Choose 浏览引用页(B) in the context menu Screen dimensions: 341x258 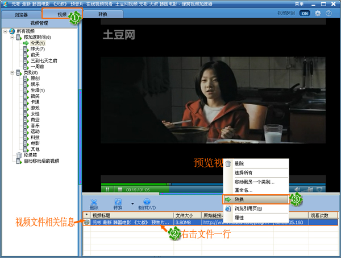[x=256, y=208]
